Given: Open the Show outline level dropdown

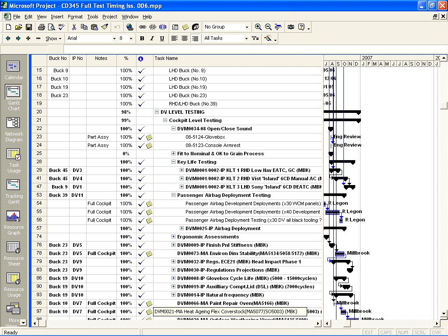Looking at the screenshot, I should [53, 38].
